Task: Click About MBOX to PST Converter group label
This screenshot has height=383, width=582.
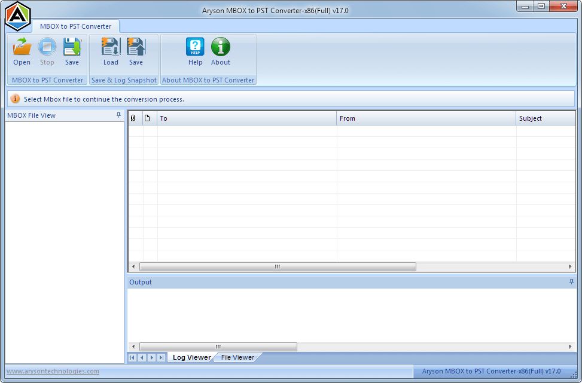Action: [208, 80]
